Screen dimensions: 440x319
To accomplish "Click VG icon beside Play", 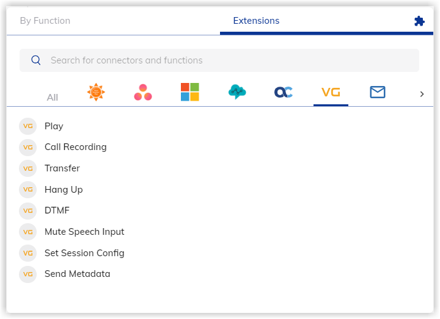I will 28,126.
